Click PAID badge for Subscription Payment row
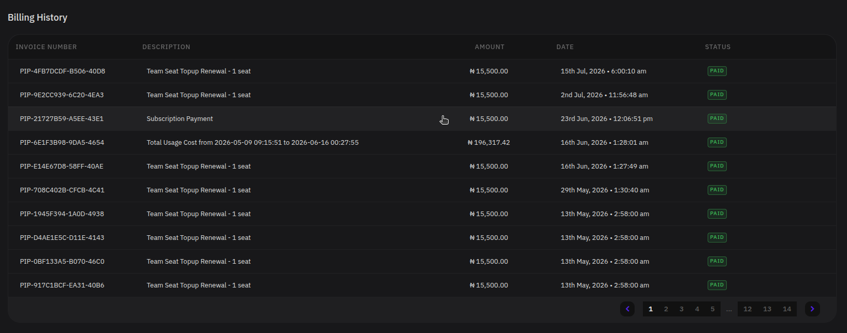847x333 pixels. [717, 118]
